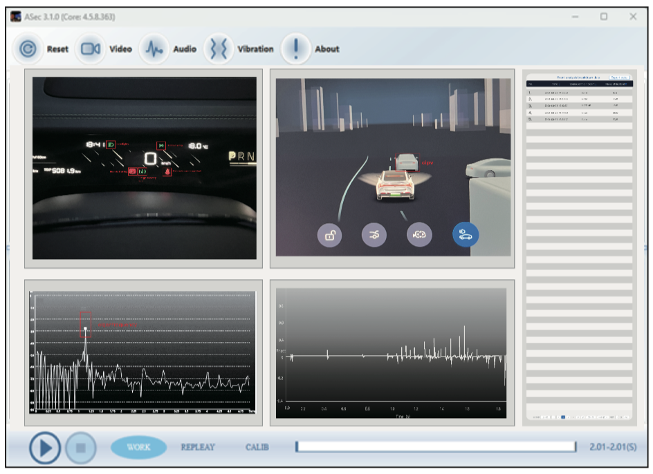Click the highlighted blue page number in pagination

[x=563, y=417]
